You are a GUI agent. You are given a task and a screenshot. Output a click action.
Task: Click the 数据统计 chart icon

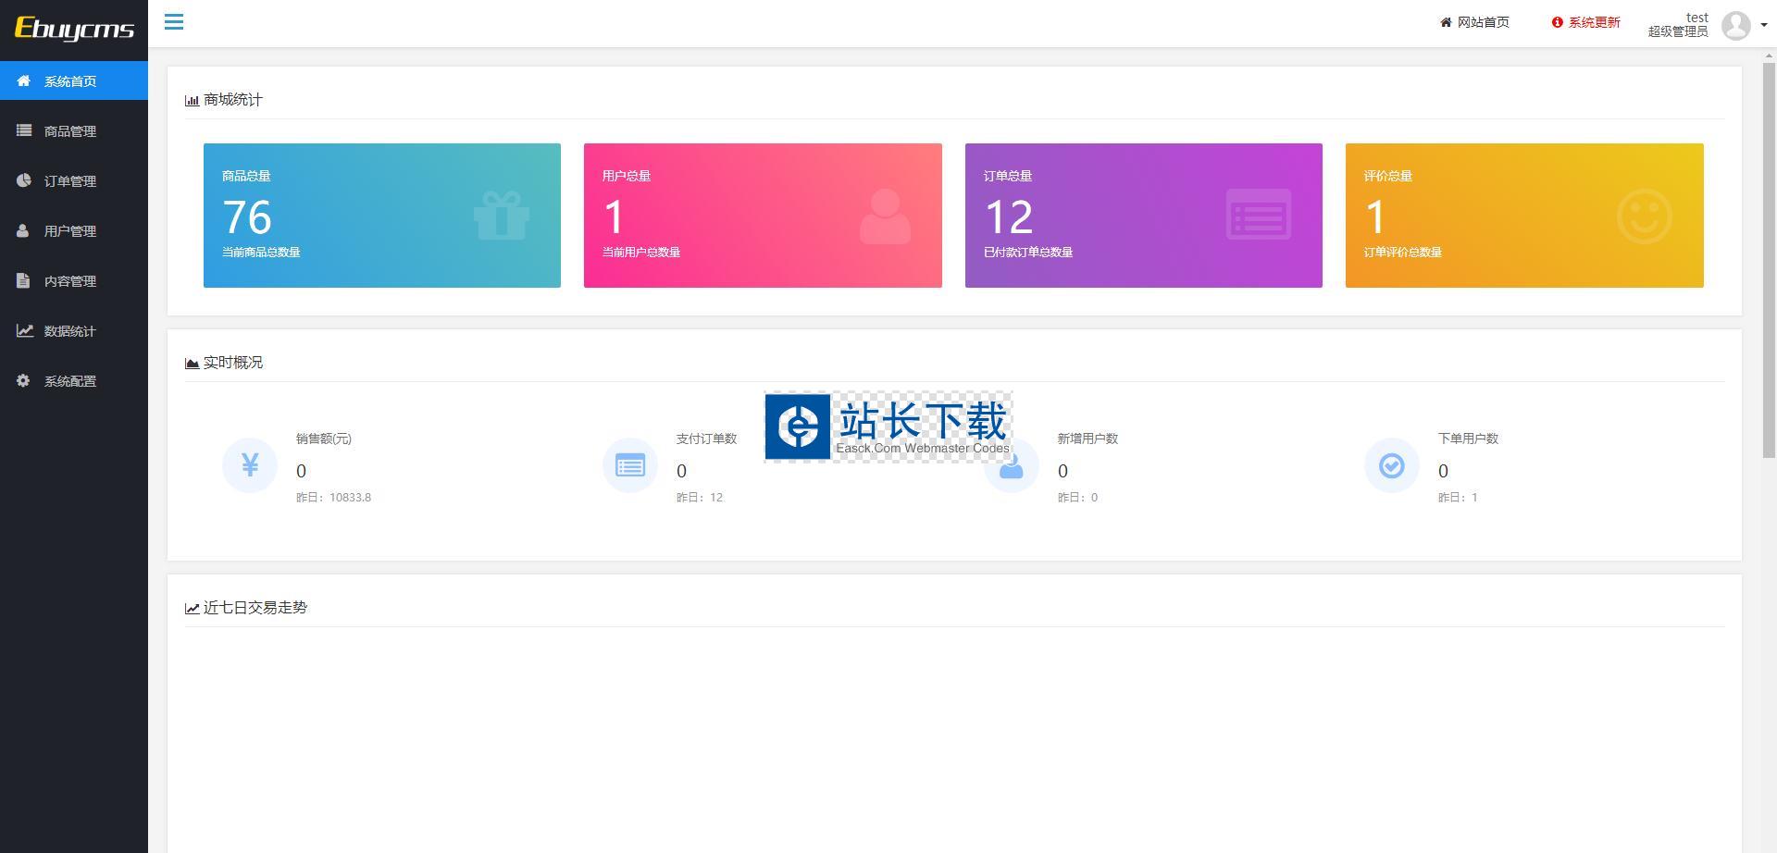coord(24,330)
